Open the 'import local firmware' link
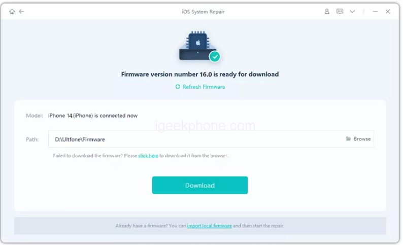 pos(209,226)
